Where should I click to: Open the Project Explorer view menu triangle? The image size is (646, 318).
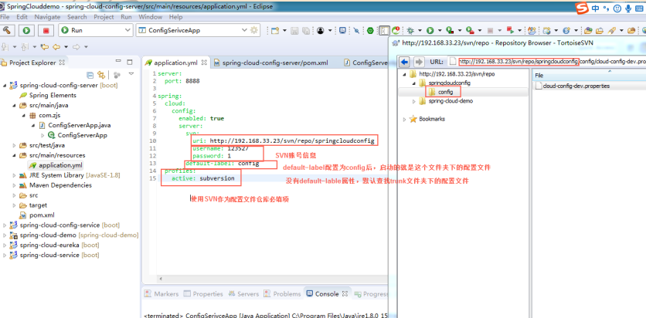(131, 74)
